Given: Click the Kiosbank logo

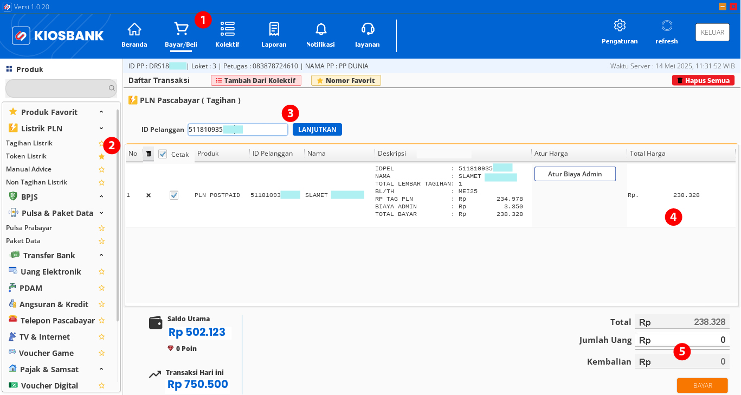Looking at the screenshot, I should (58, 36).
